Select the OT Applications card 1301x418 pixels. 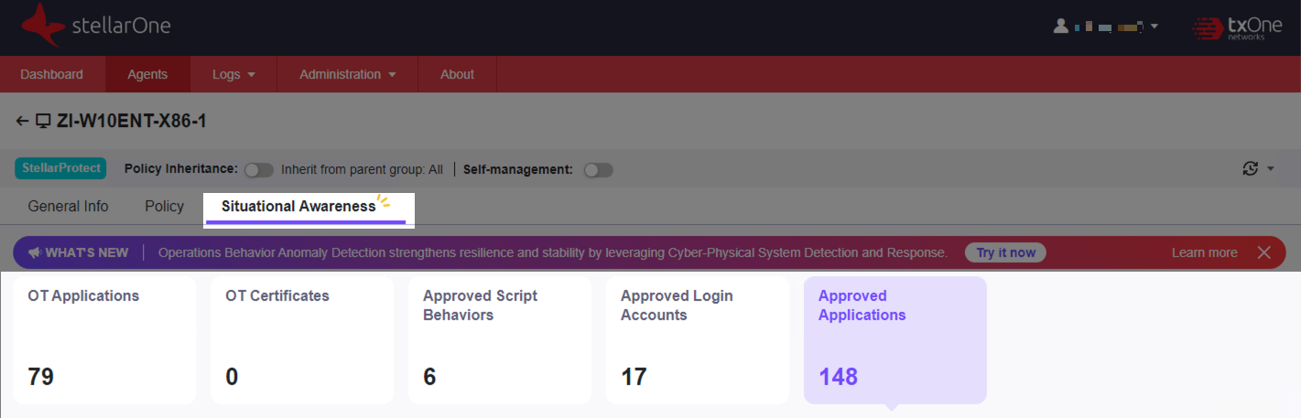[x=104, y=339]
